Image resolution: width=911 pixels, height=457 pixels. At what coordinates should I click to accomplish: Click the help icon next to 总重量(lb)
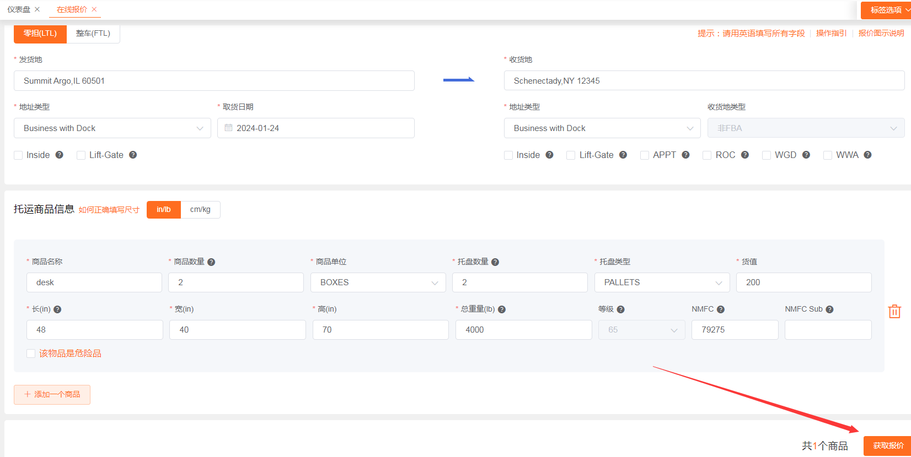[502, 309]
